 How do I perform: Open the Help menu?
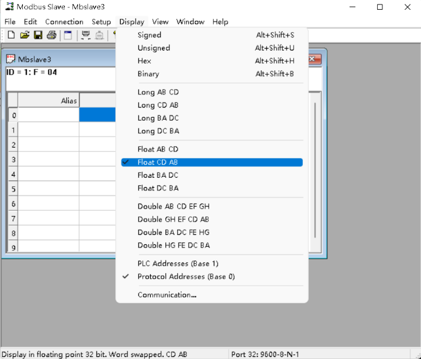point(220,22)
